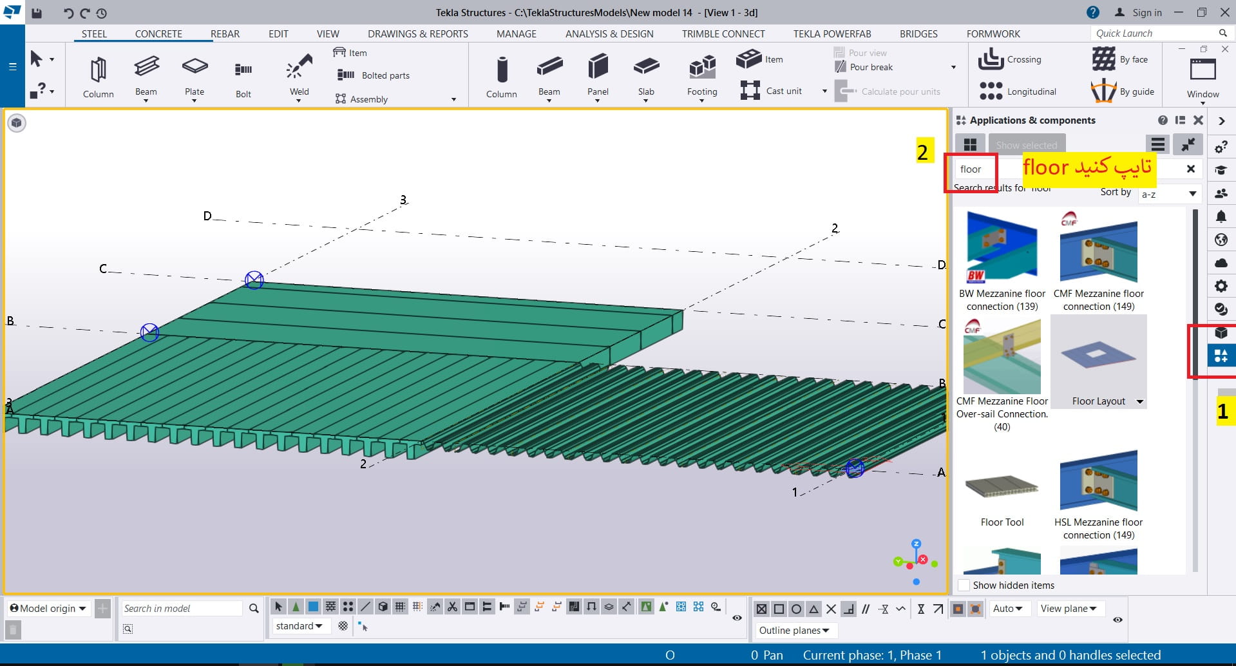Open the STEEL ribbon tab

pos(94,33)
